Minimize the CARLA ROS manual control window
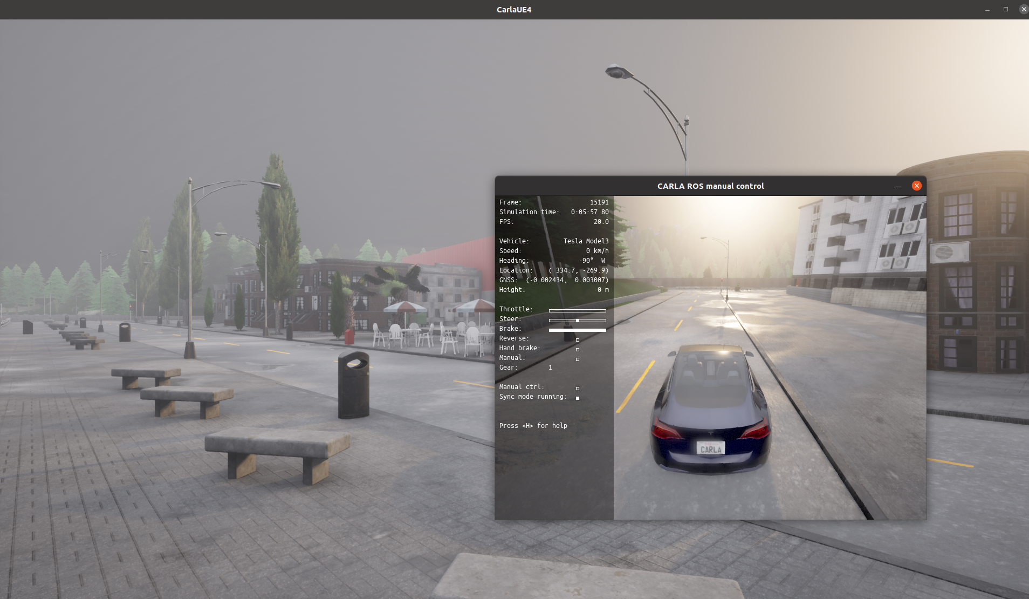The height and width of the screenshot is (599, 1029). point(898,186)
